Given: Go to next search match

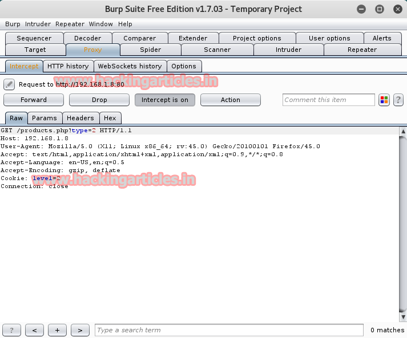Looking at the screenshot, I should pos(80,330).
